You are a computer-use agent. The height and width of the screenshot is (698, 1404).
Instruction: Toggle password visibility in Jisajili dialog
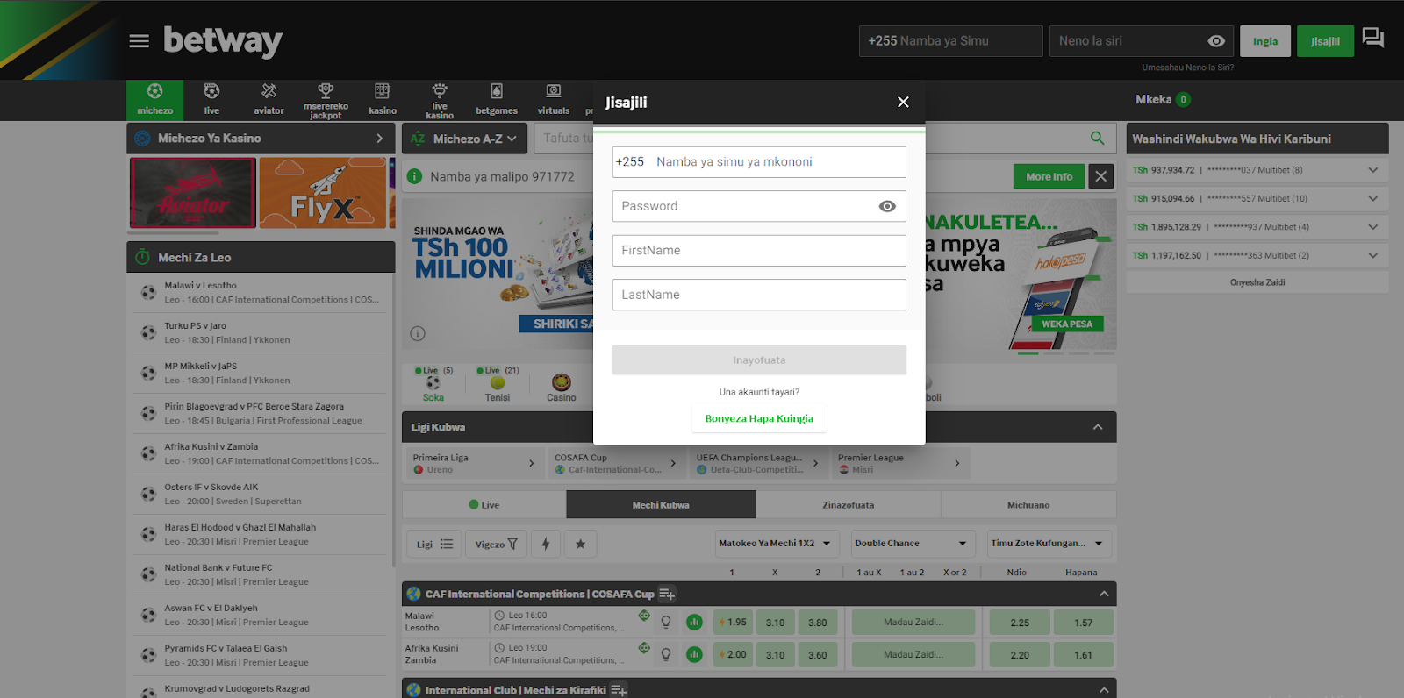(887, 206)
